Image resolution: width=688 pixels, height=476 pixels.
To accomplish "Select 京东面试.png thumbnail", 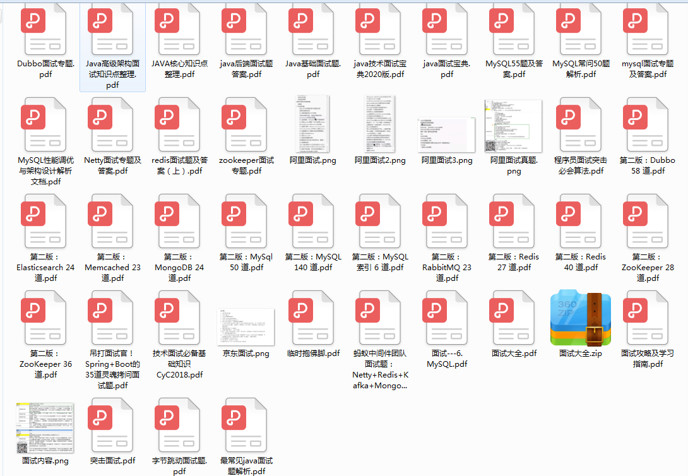I will [x=246, y=327].
